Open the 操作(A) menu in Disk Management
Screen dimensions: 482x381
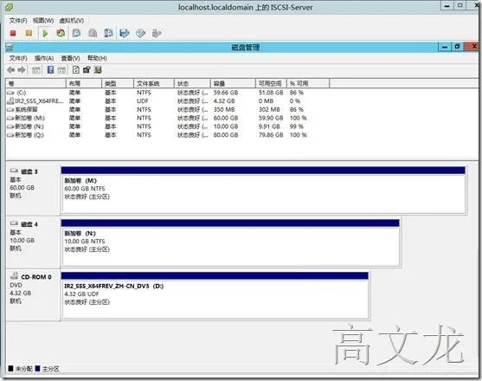44,58
